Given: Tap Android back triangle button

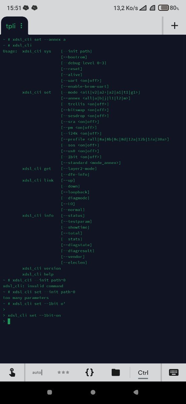Looking at the screenshot, I should 136,392.
